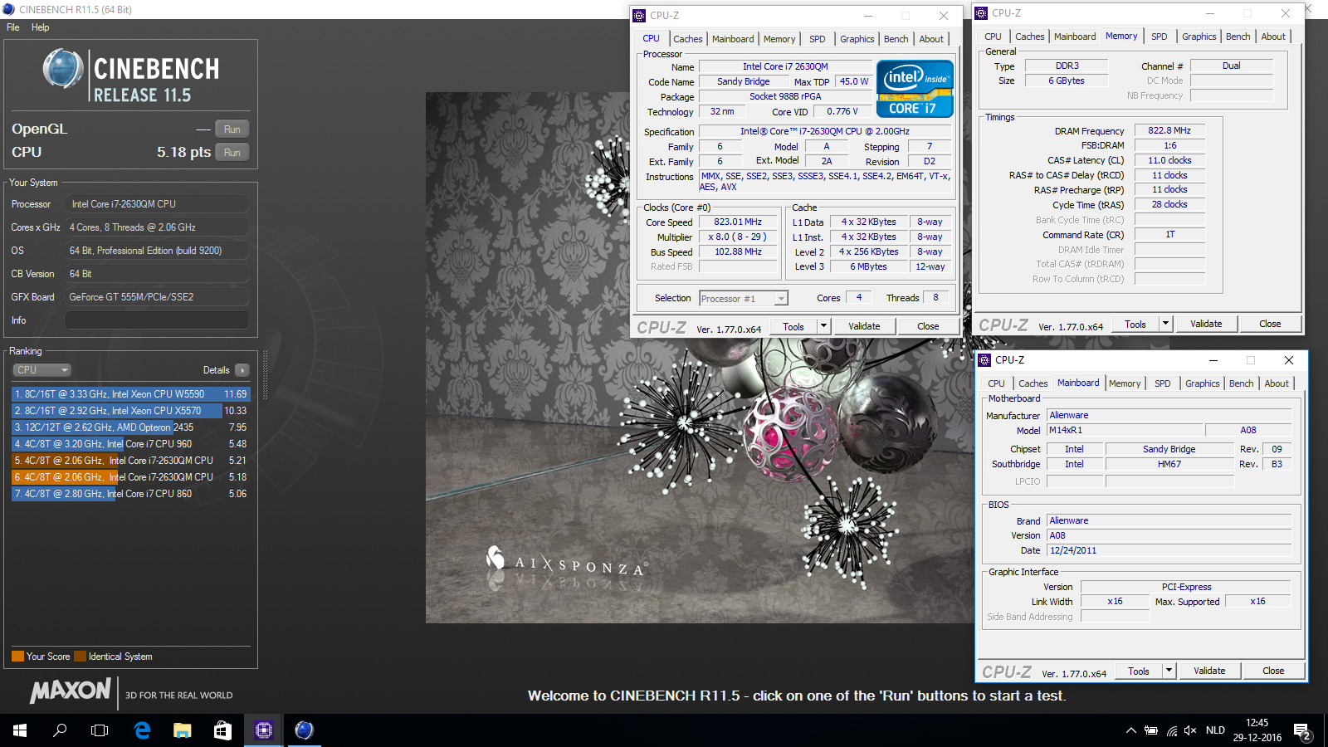Click the Intel Core i7 logo

pyautogui.click(x=915, y=88)
